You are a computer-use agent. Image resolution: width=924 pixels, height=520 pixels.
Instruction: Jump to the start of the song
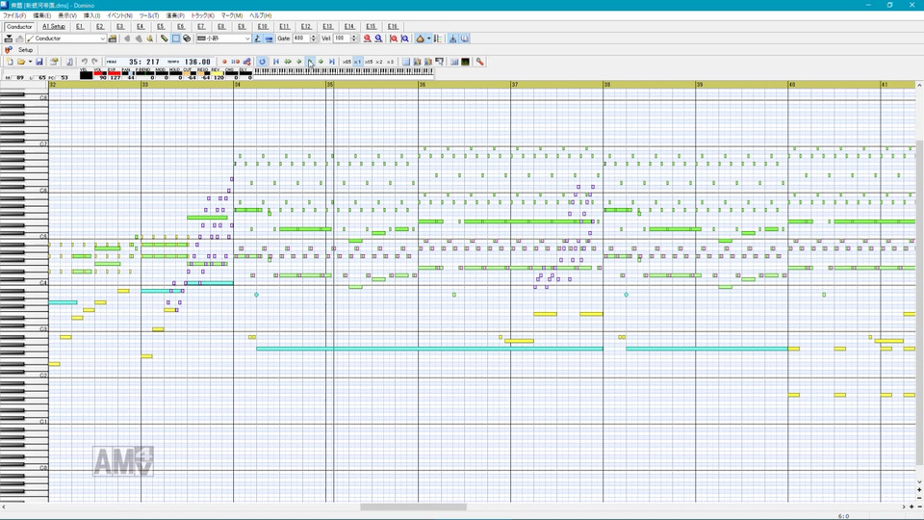pyautogui.click(x=276, y=62)
